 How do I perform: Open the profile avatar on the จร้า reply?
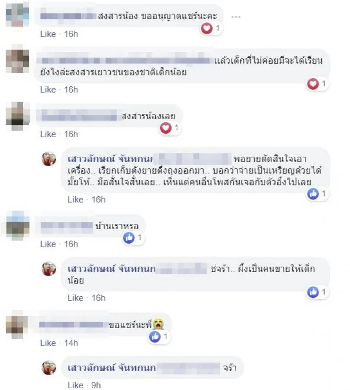(49, 368)
